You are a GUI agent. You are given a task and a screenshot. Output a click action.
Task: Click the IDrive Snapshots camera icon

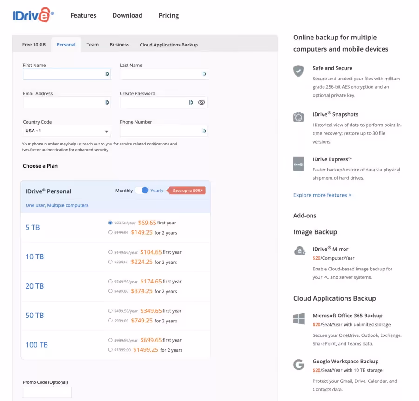pyautogui.click(x=298, y=117)
